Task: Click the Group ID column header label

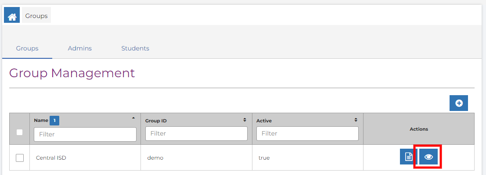Action: [x=156, y=121]
